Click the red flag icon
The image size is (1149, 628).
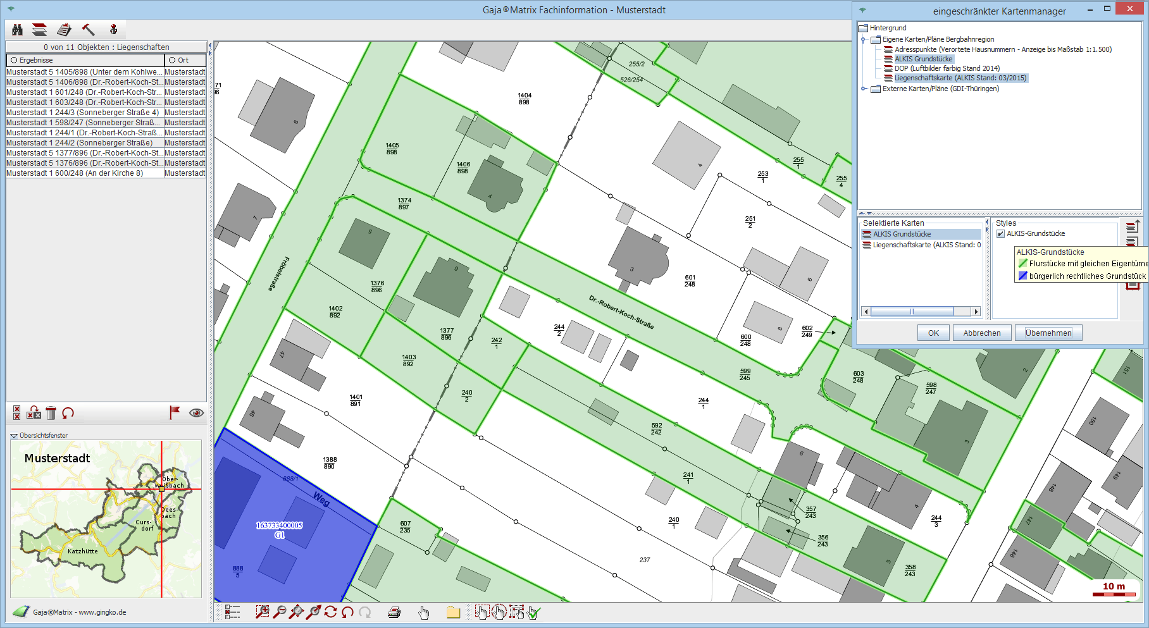175,412
